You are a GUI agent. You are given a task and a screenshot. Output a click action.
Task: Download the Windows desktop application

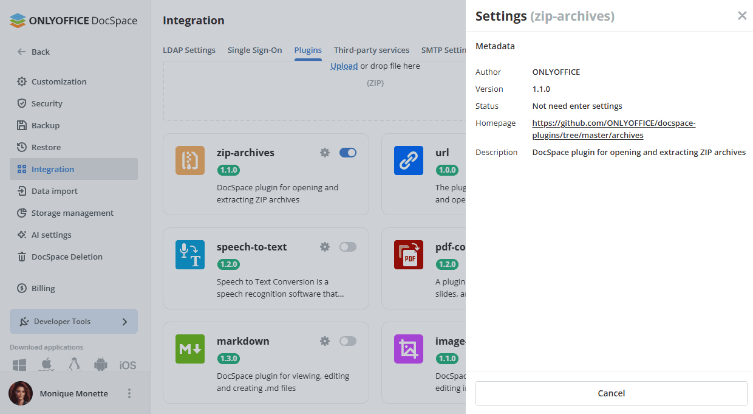pos(19,365)
